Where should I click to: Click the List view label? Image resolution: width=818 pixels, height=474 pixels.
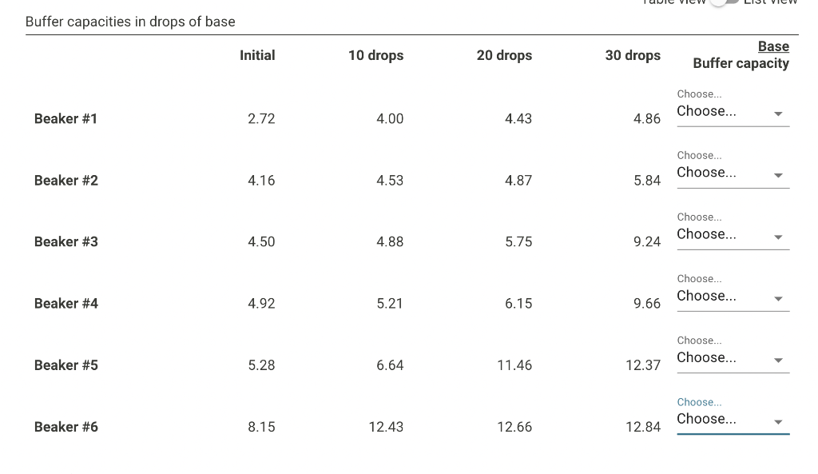point(769,2)
